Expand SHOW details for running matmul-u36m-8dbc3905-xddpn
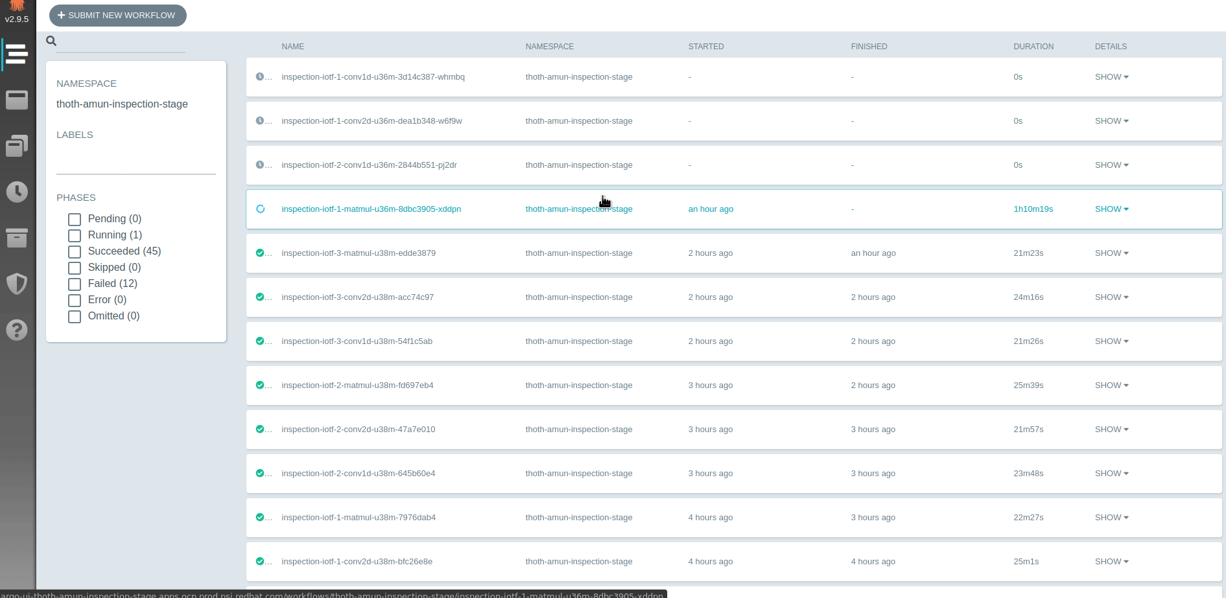The height and width of the screenshot is (598, 1226). (x=1112, y=209)
